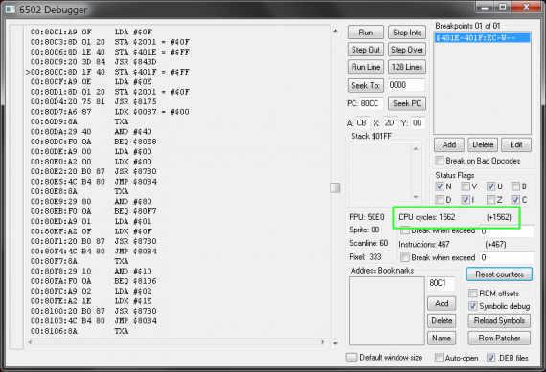Focus instructions break-when-exceed value field
546x372 pixels.
point(507,257)
